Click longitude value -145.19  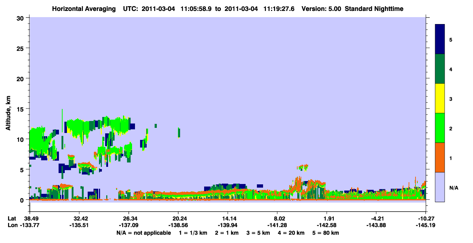[x=425, y=226]
